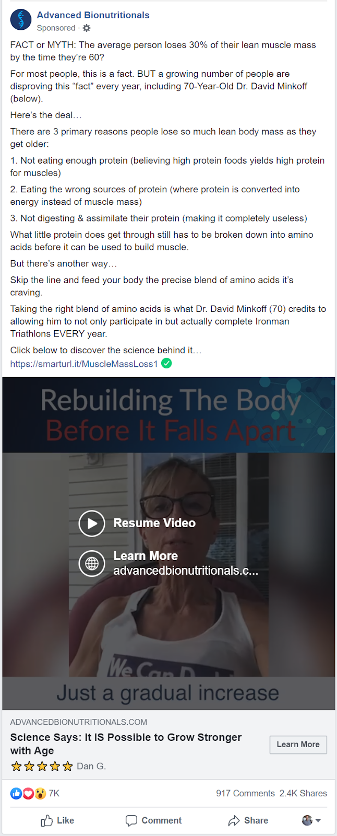Click the video overlay Learn More text
The height and width of the screenshot is (836, 337).
146,556
